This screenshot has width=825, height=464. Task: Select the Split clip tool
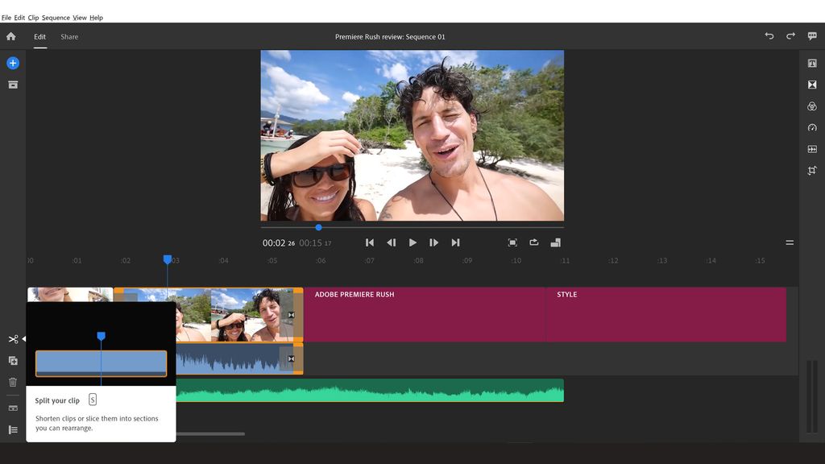click(x=13, y=339)
